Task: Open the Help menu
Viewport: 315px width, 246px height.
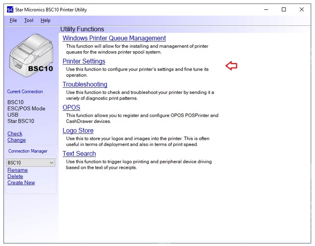Action: pos(45,20)
